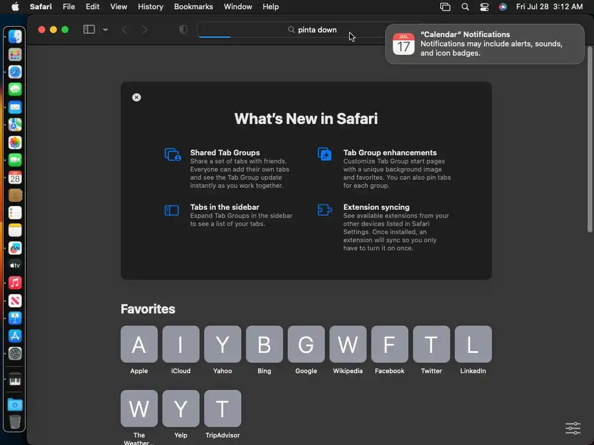
Task: Open Privacy Report shield icon
Action: click(x=183, y=30)
